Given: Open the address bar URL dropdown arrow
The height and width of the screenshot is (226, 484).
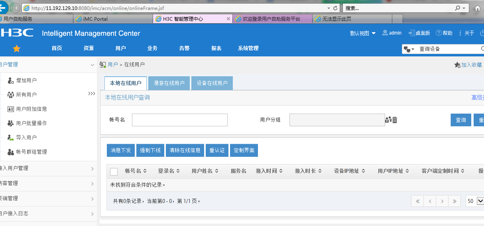Looking at the screenshot, I should 329,8.
